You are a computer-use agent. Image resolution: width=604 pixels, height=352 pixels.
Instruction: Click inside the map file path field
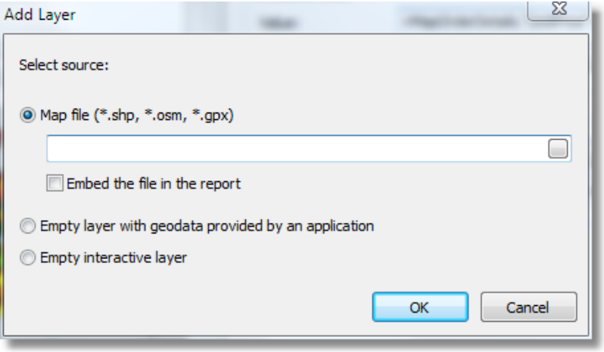(295, 150)
